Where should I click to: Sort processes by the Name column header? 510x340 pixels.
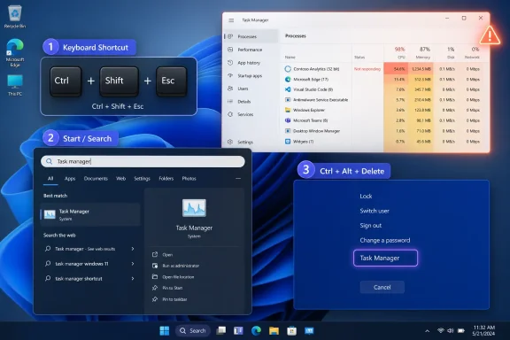point(290,58)
